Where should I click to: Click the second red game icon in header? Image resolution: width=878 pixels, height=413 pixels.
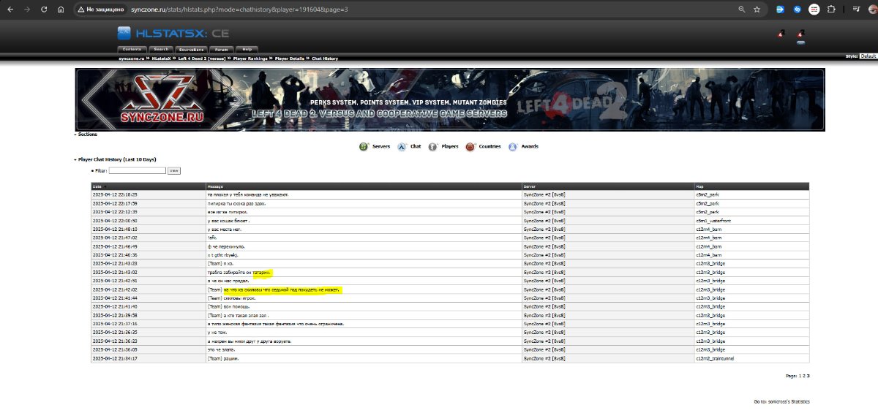(800, 34)
